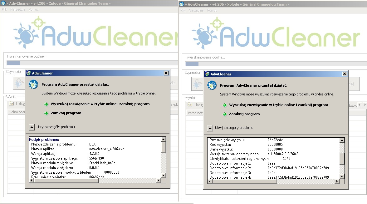Collapse problem details arrow in right dialog

click(210, 128)
